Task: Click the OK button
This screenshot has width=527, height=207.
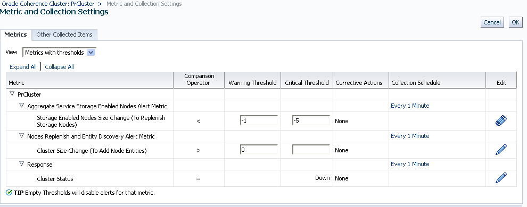Action: coord(516,22)
